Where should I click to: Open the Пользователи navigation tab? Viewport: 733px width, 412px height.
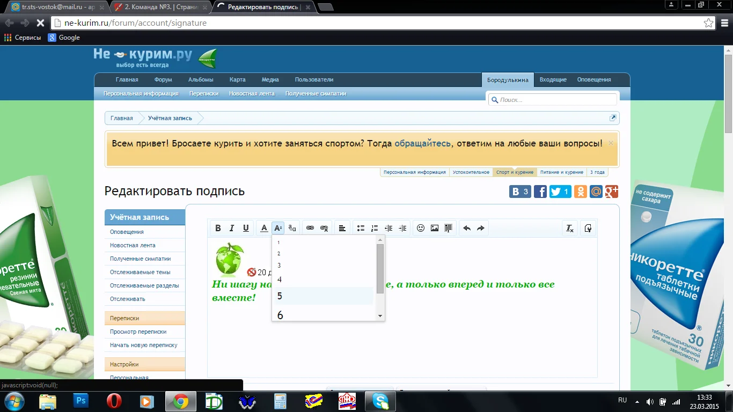tap(314, 79)
